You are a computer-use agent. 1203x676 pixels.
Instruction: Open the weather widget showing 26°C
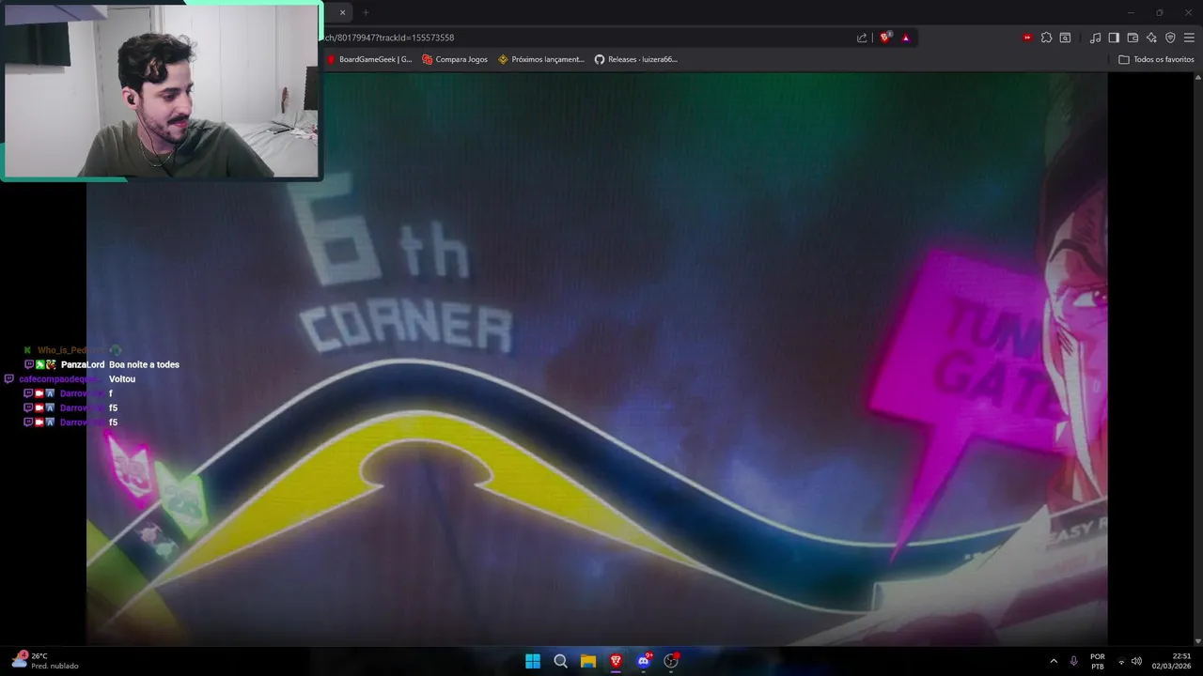[x=45, y=661]
